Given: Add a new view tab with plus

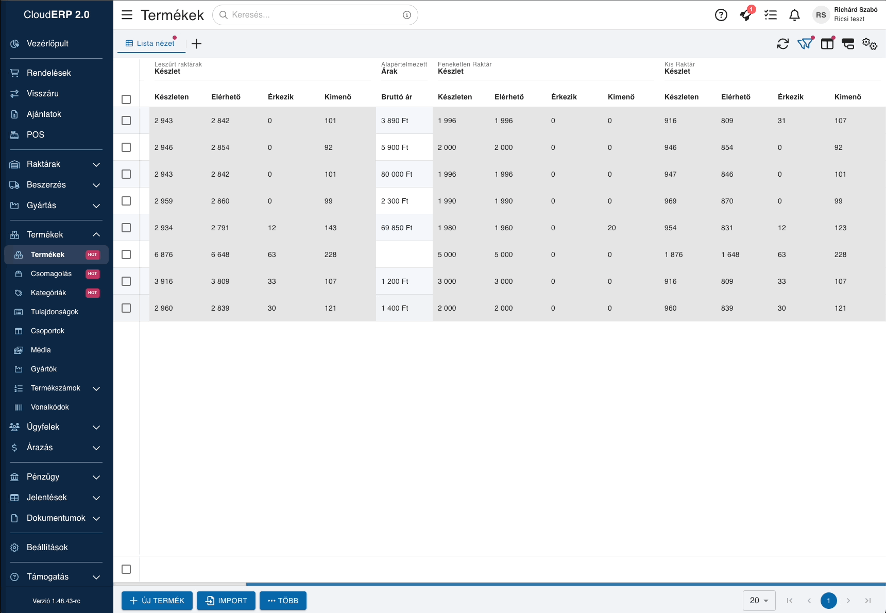Looking at the screenshot, I should (196, 44).
